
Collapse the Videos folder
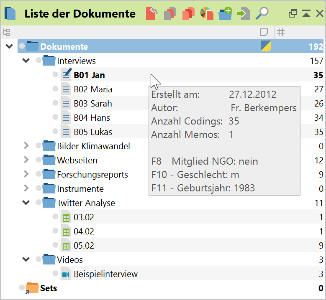[26, 259]
